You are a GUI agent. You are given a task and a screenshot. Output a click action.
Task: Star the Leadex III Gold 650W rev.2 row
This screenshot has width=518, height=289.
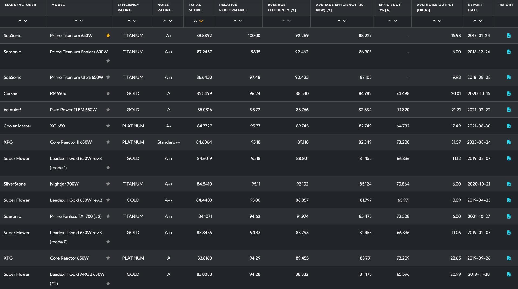click(x=108, y=200)
